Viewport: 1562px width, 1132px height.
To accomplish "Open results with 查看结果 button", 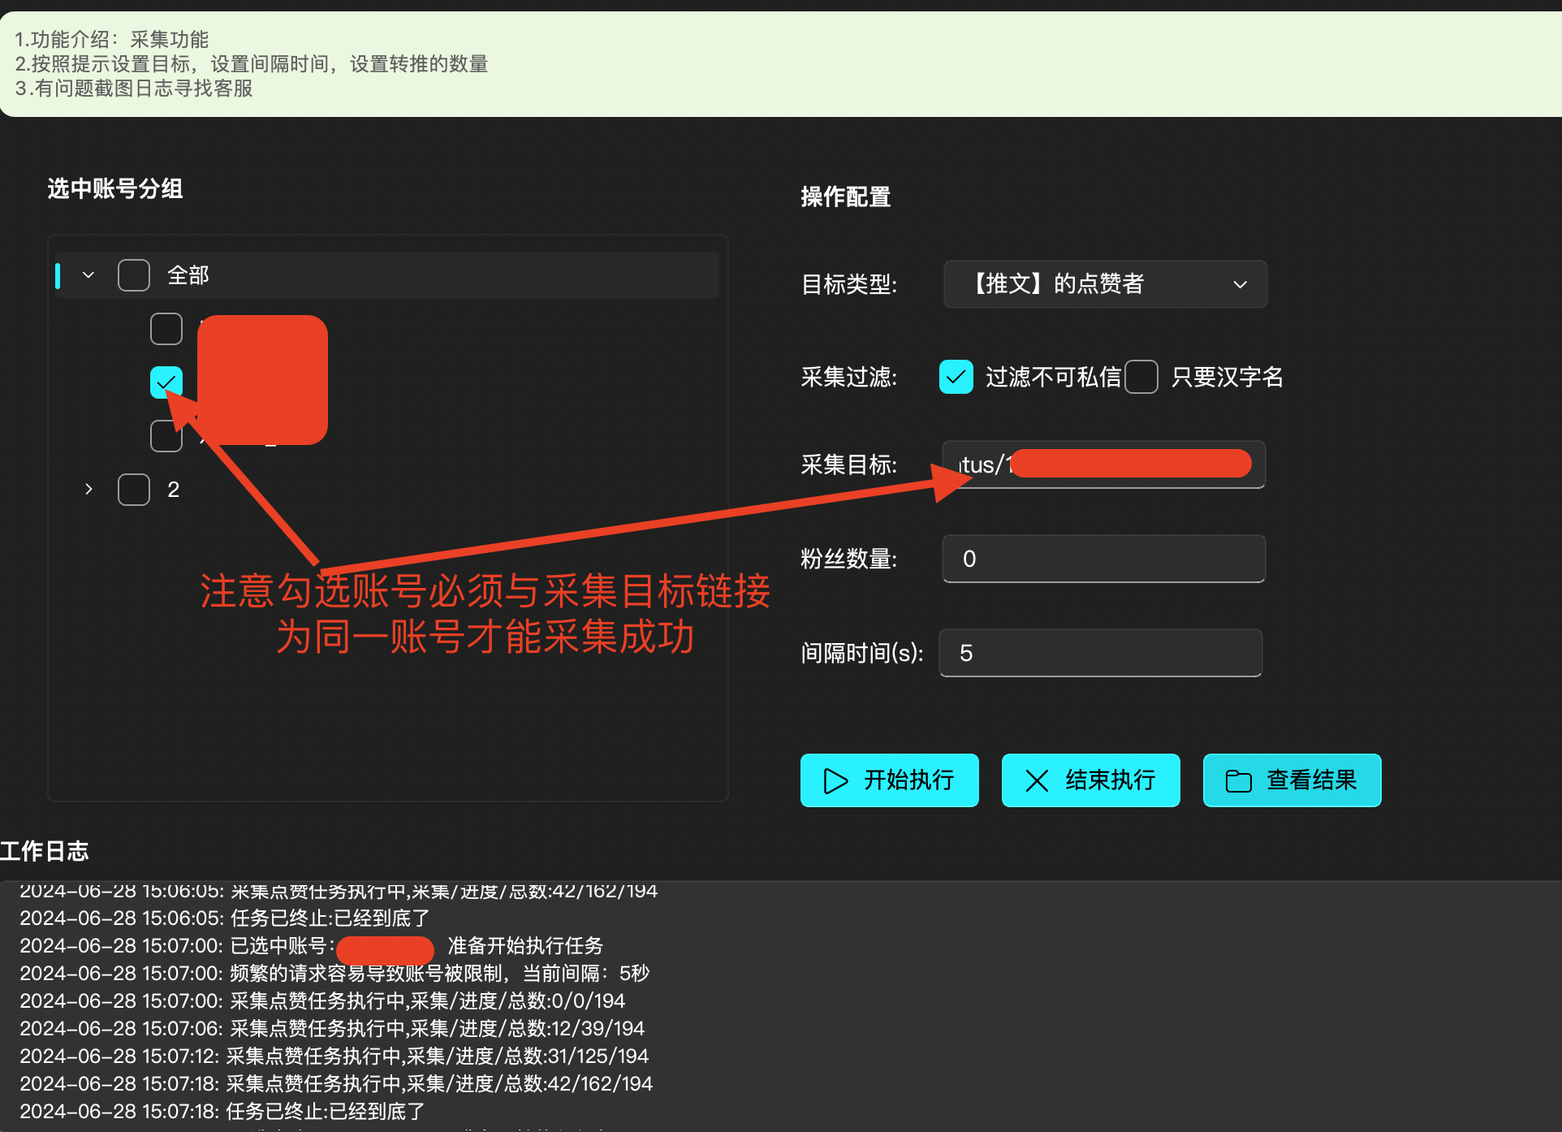I will [x=1310, y=780].
